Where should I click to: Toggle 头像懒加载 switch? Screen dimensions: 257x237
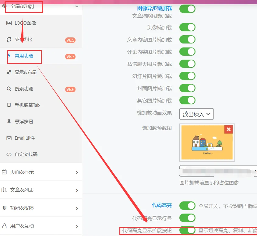coord(187,27)
